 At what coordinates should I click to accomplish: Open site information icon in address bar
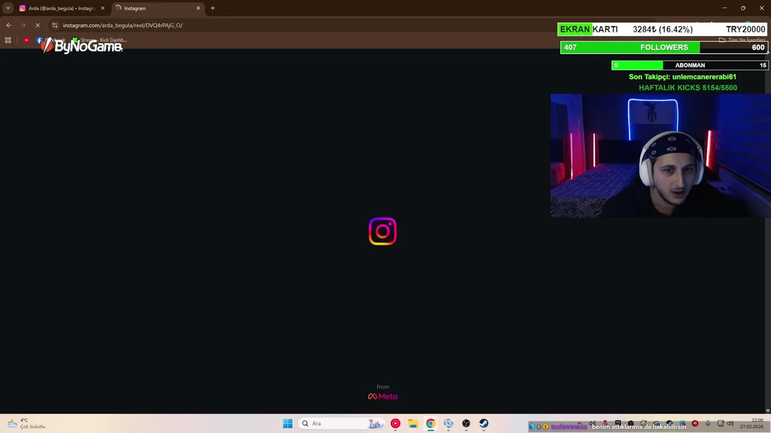(55, 25)
